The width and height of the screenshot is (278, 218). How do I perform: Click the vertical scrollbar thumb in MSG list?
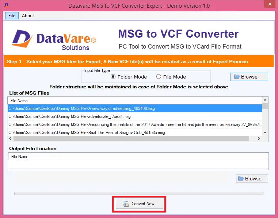tap(265, 106)
